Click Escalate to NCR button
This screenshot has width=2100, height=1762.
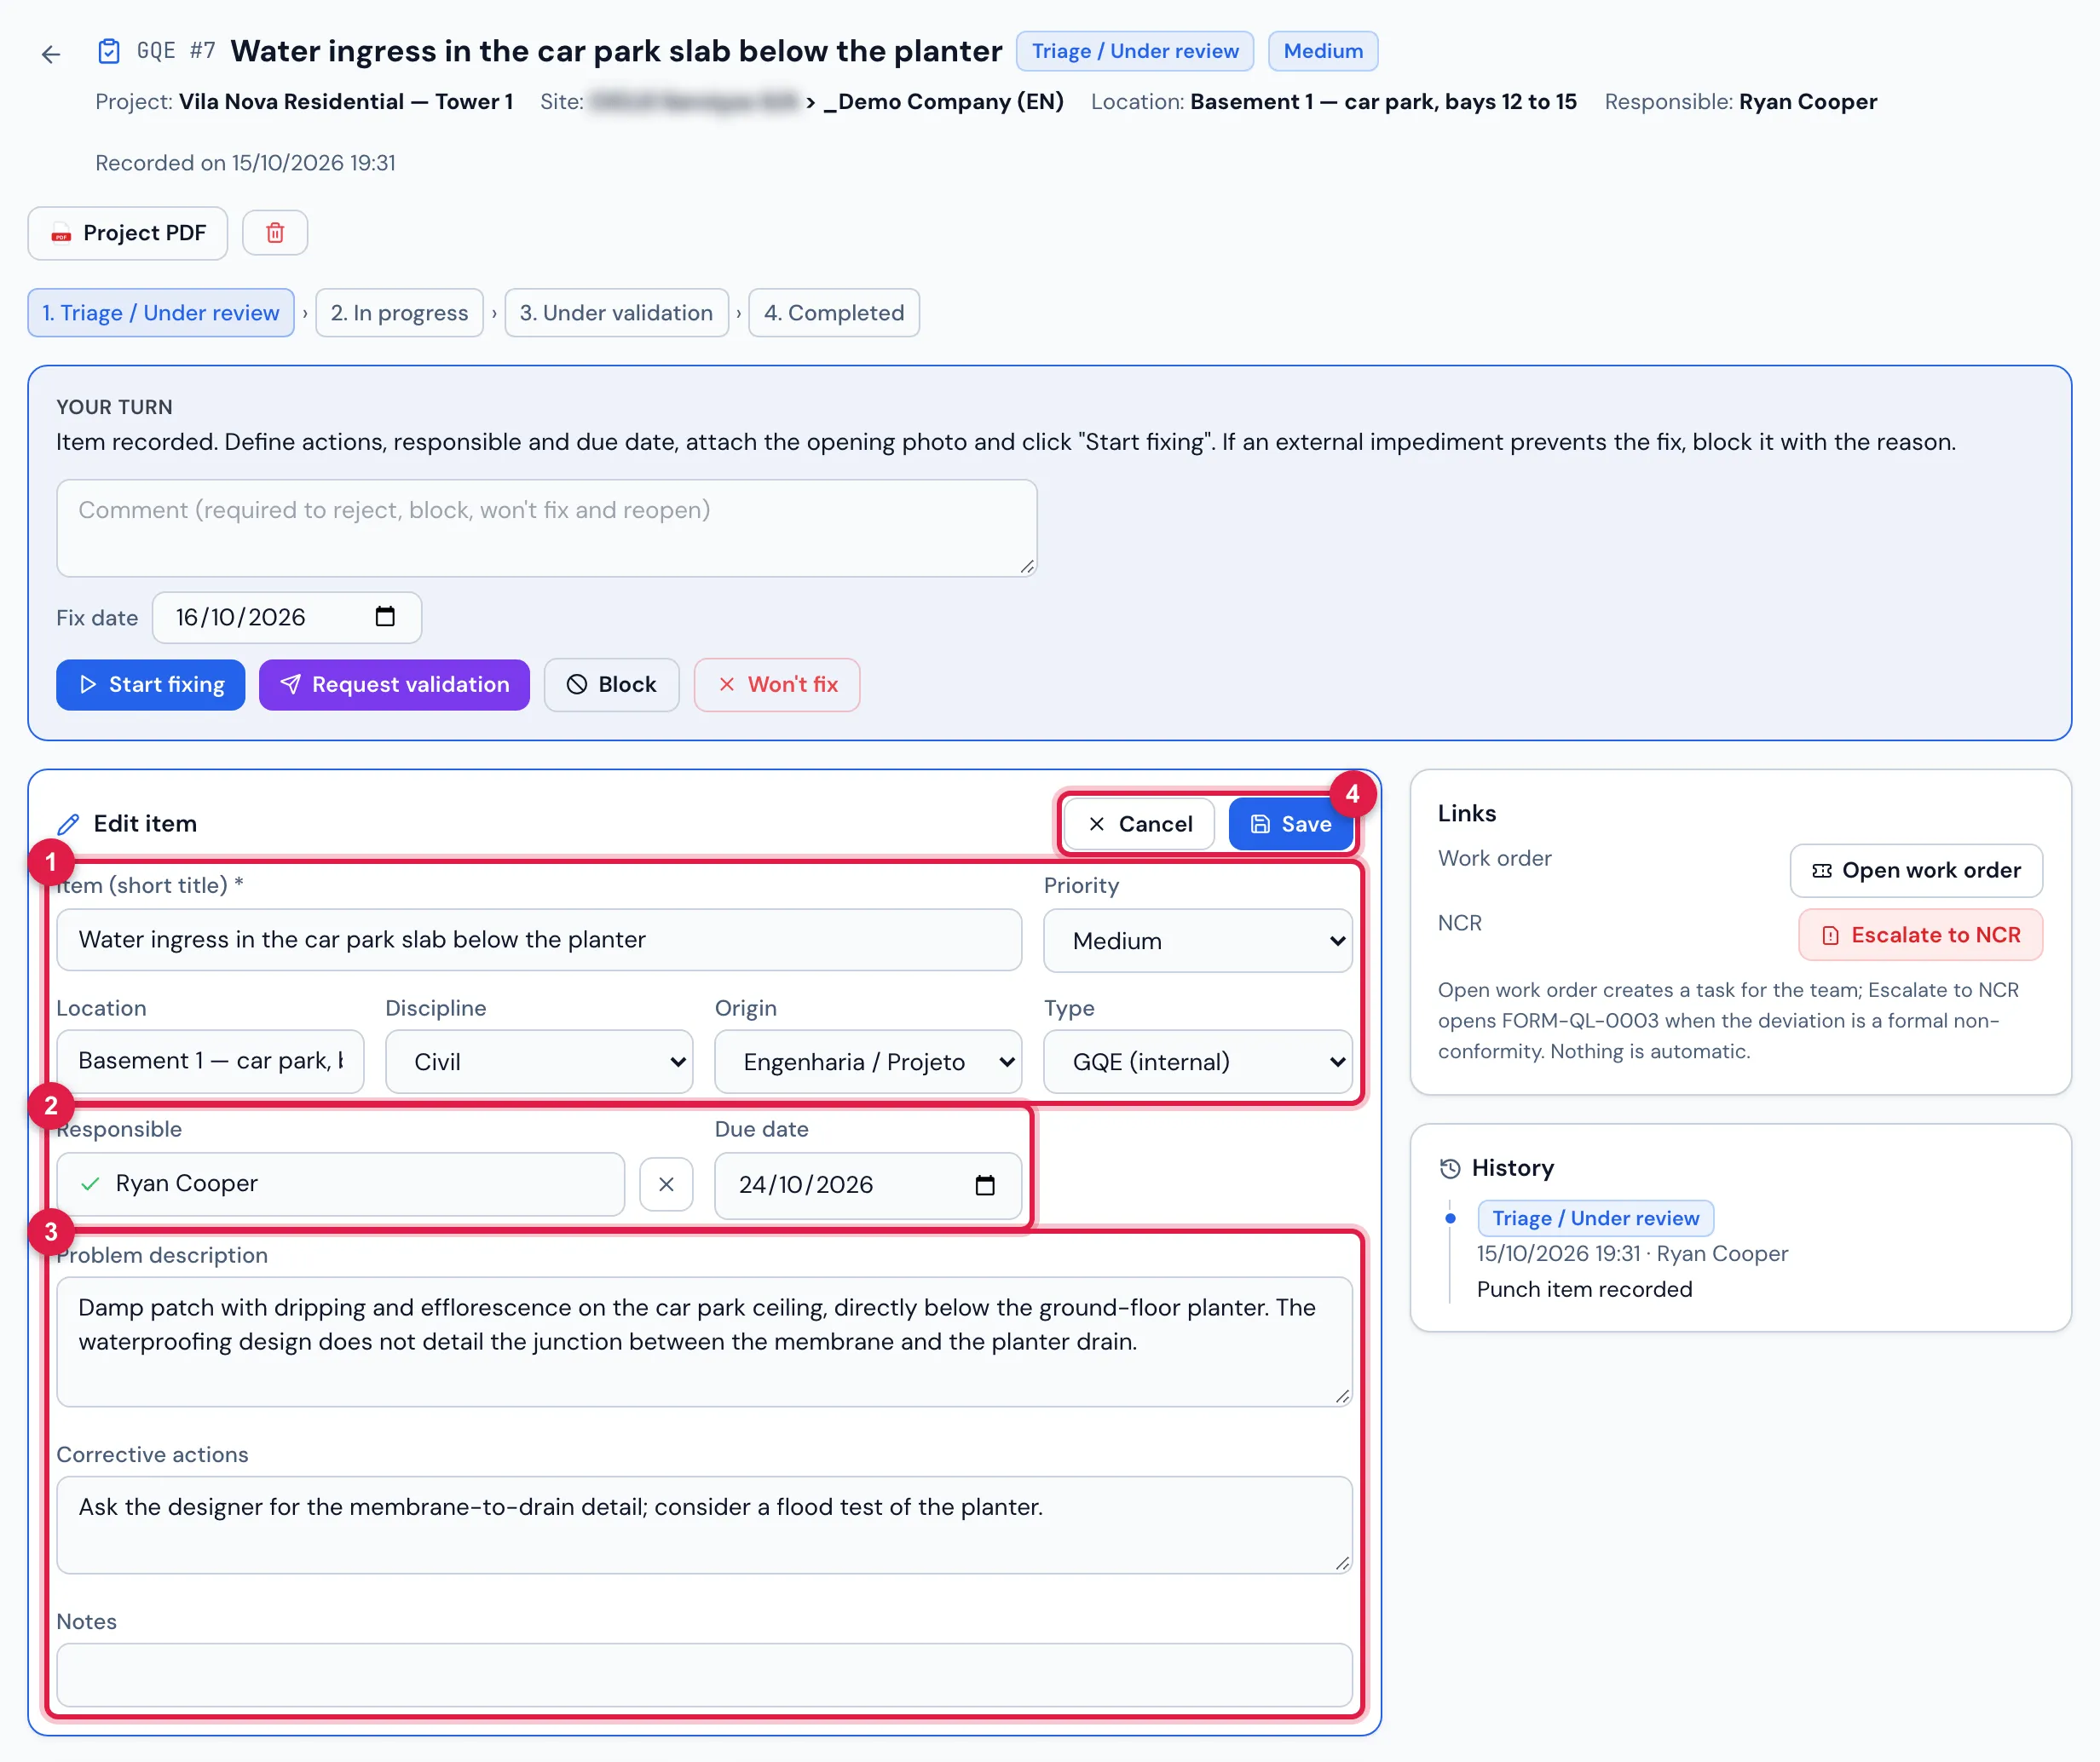(x=1920, y=935)
